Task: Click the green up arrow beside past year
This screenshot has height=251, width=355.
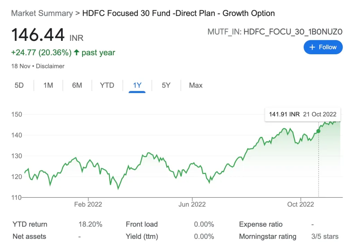Action: pyautogui.click(x=76, y=53)
